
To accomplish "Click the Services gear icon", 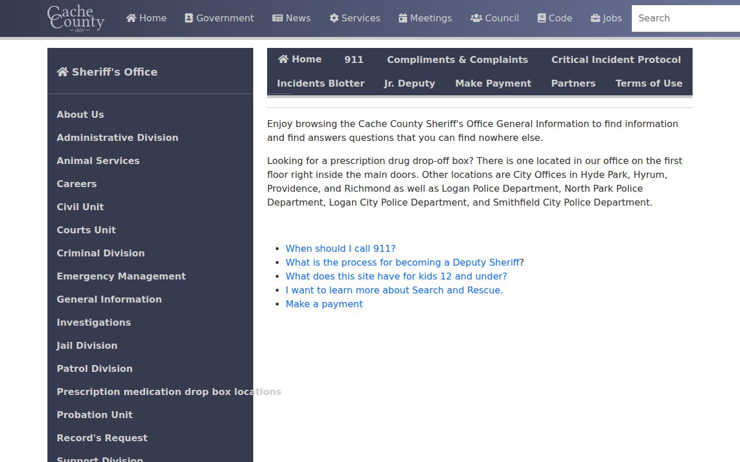I will click(334, 18).
